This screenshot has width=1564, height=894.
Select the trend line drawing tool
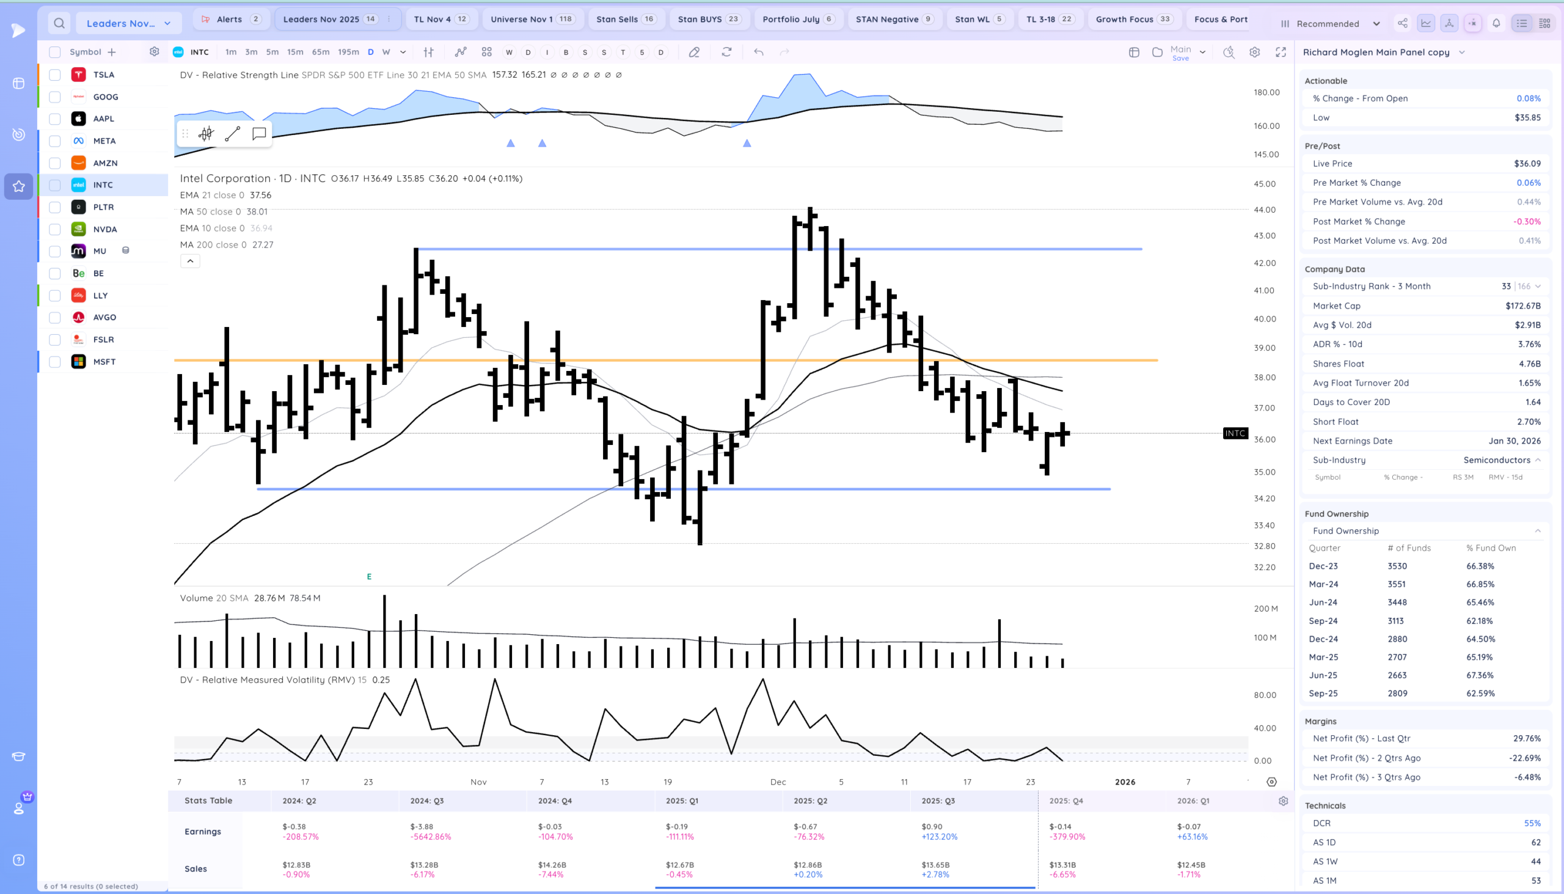pos(233,134)
